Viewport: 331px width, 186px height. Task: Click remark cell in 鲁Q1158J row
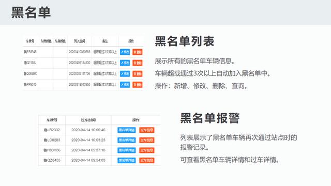pyautogui.click(x=105, y=63)
